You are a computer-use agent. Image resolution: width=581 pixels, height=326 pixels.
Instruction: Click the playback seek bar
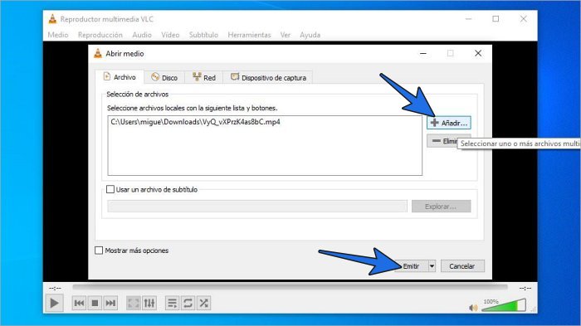point(290,287)
